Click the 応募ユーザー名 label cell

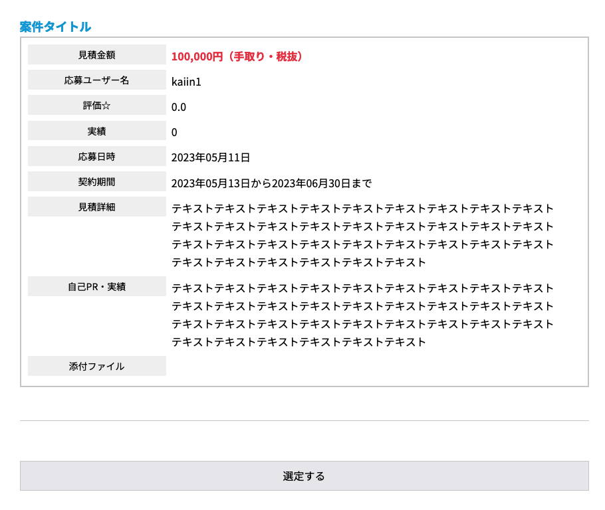click(96, 80)
